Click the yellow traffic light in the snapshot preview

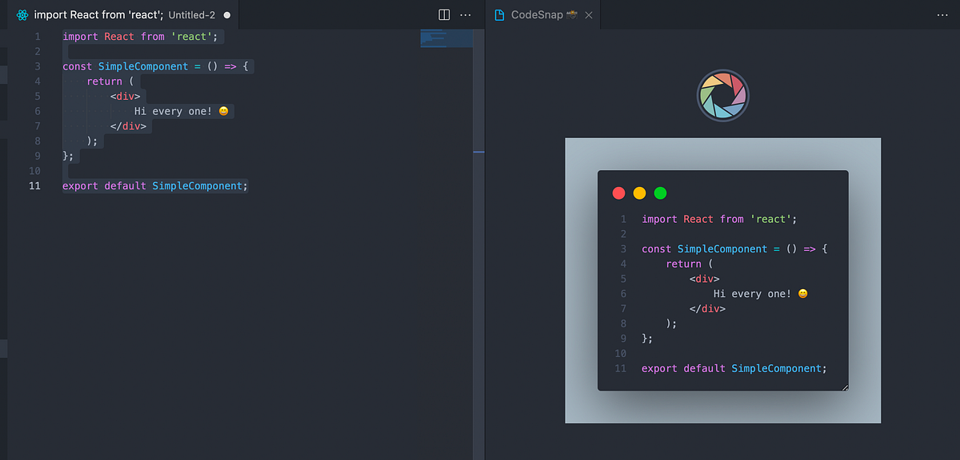click(639, 192)
